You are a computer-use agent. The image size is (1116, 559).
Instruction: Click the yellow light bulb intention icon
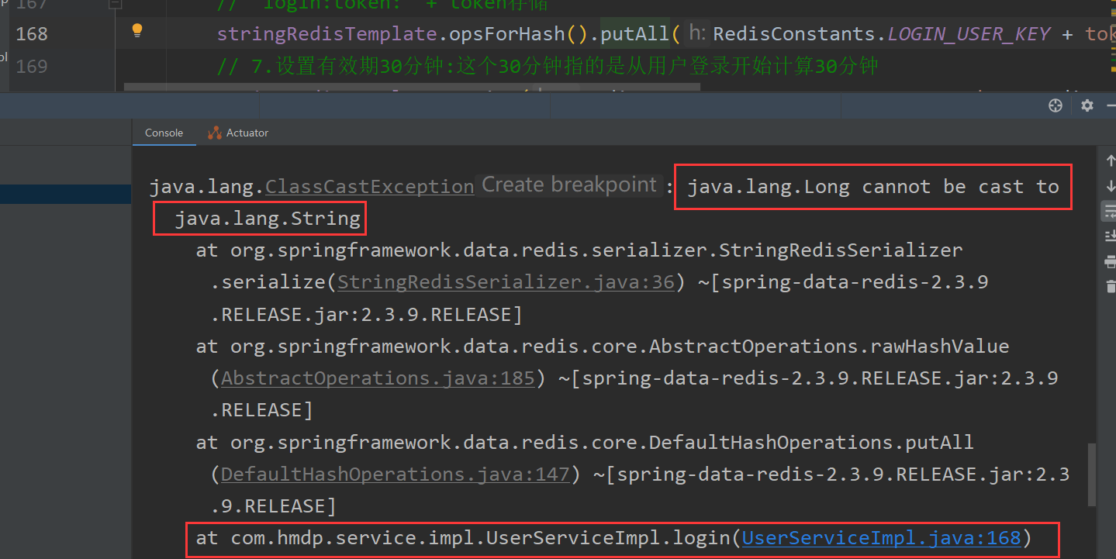tap(137, 31)
